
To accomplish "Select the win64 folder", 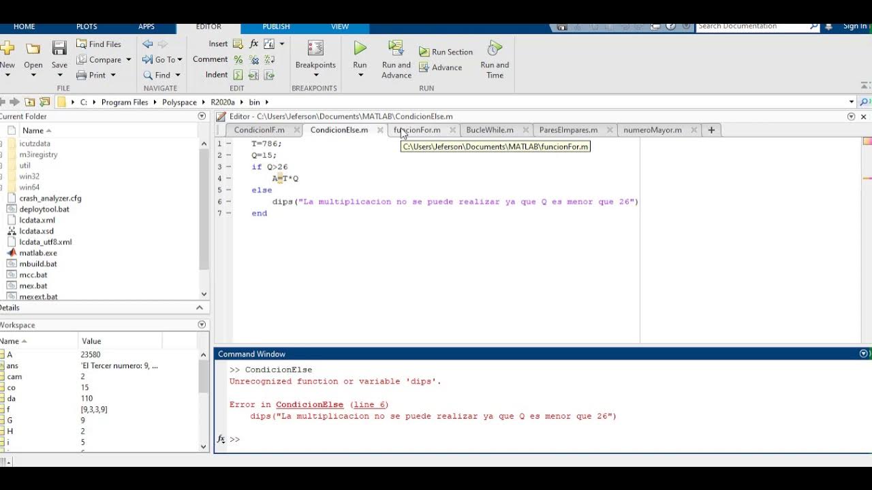I will 29,188.
